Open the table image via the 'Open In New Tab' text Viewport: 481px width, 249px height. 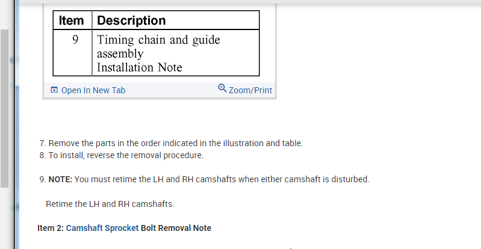click(93, 90)
